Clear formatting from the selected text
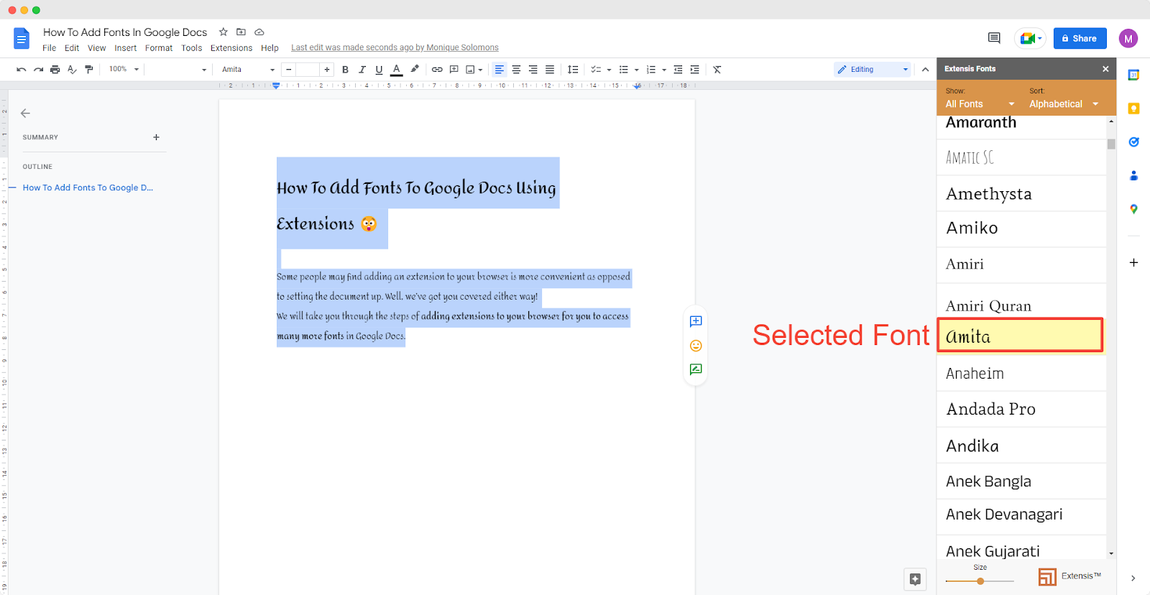This screenshot has height=595, width=1150. tap(717, 70)
